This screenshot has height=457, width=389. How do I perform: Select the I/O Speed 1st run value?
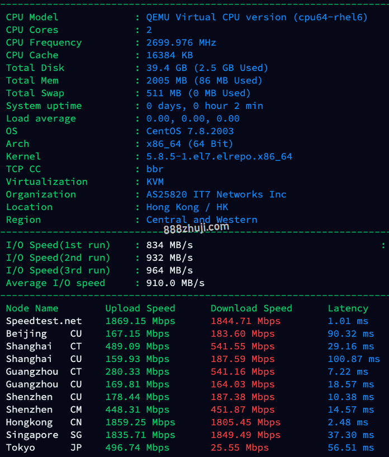[169, 245]
